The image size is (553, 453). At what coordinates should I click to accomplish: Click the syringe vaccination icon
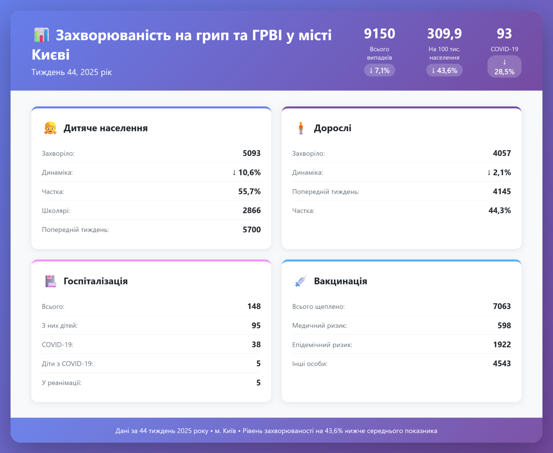[x=300, y=281]
